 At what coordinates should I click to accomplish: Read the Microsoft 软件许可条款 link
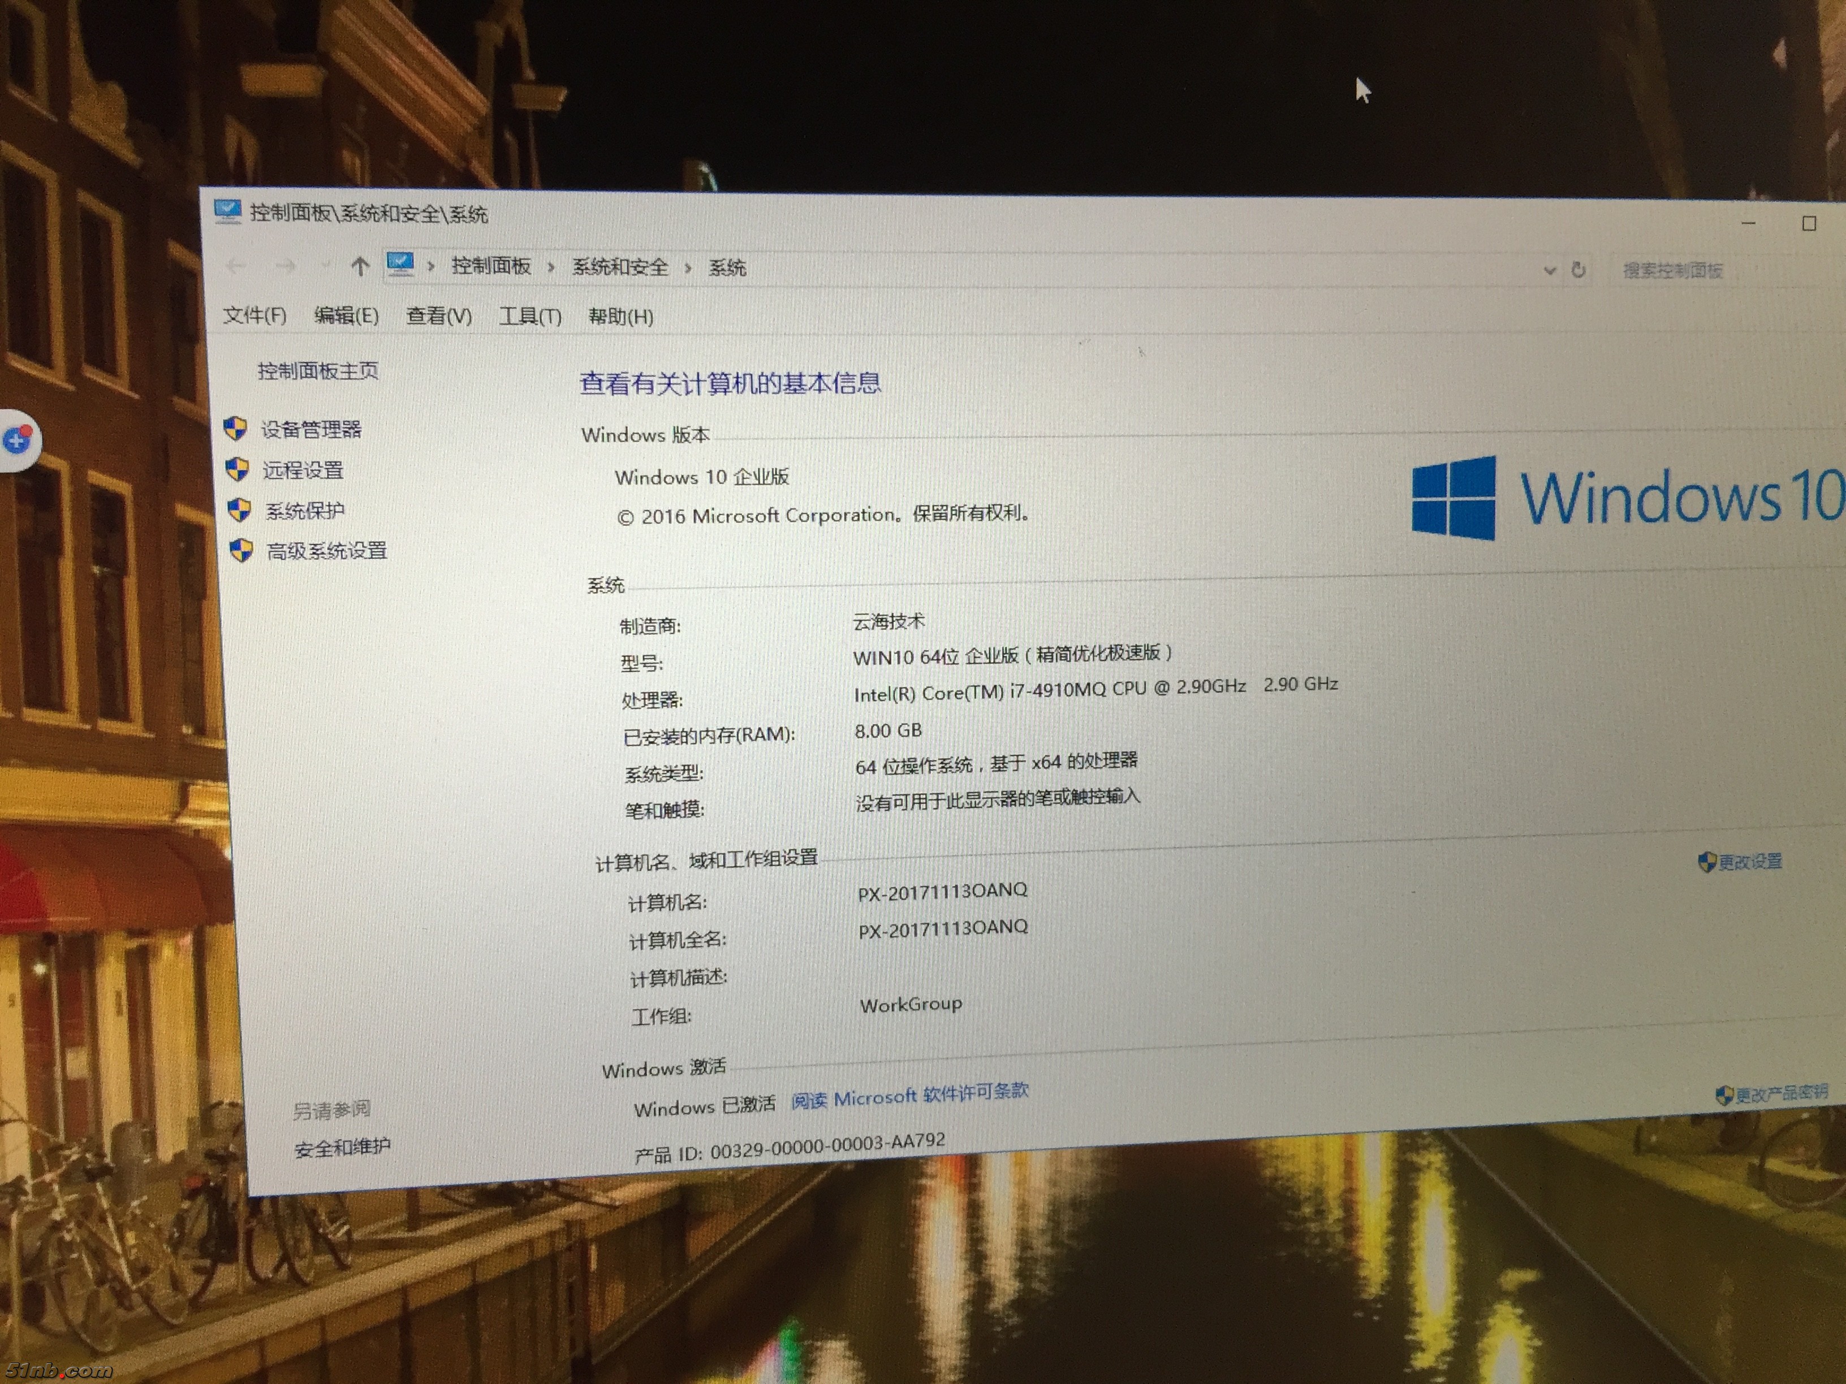pos(909,1096)
